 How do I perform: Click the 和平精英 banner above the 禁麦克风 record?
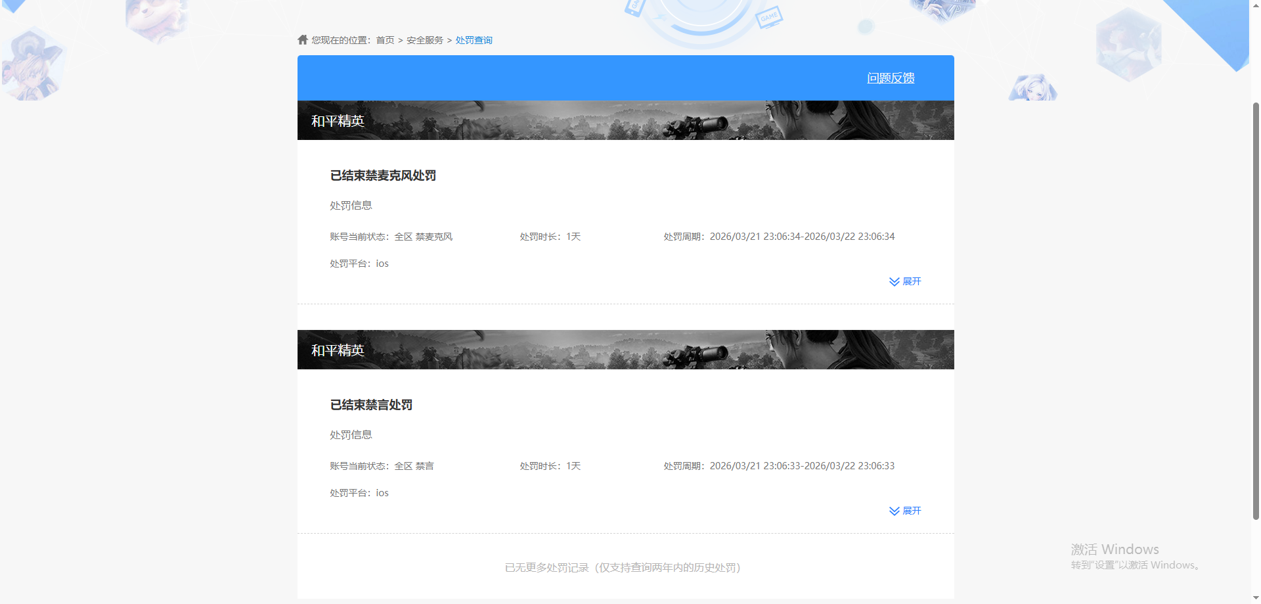pyautogui.click(x=626, y=120)
